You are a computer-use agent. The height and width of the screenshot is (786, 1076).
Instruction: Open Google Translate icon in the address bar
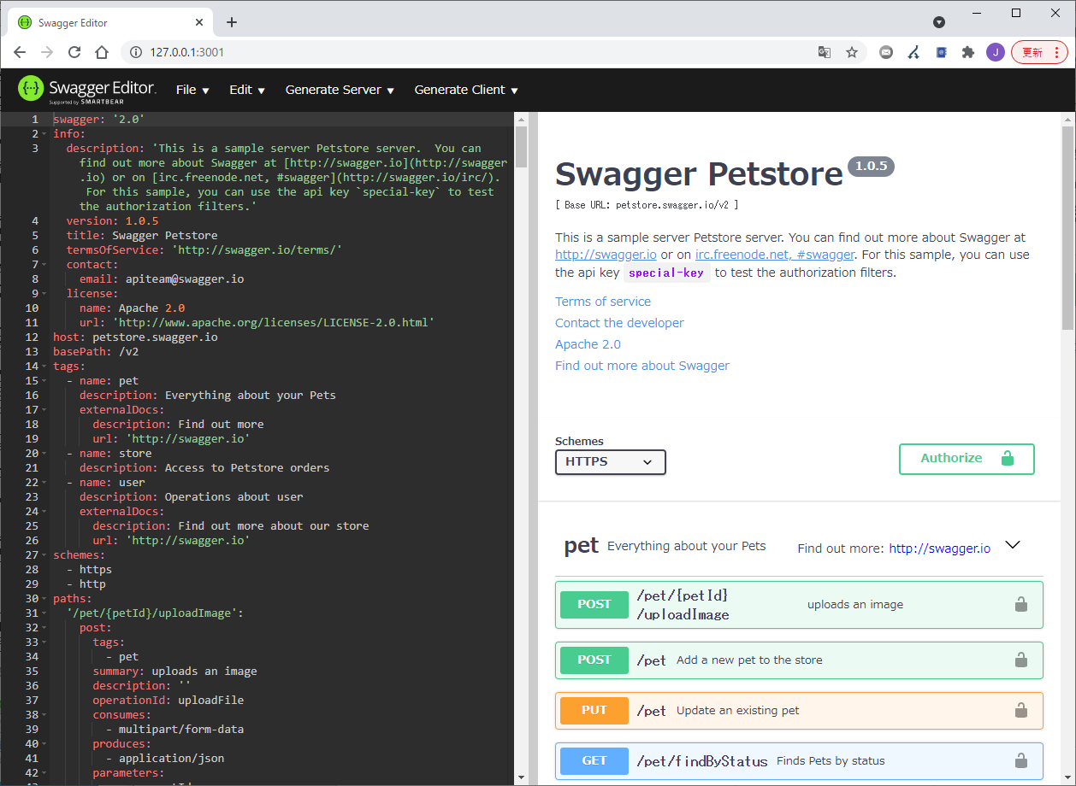(x=824, y=52)
